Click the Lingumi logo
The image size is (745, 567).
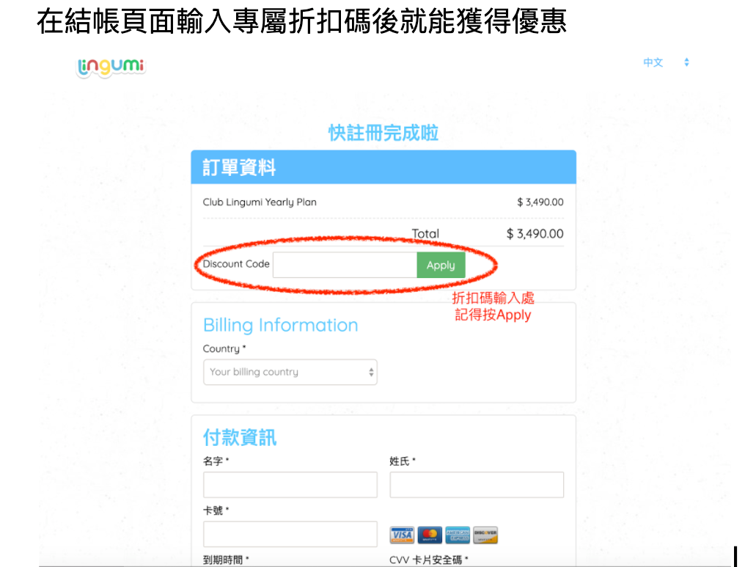pos(111,67)
